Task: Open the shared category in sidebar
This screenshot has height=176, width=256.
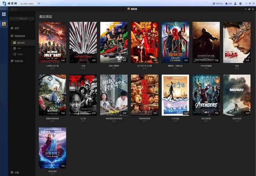Action: pos(17,61)
